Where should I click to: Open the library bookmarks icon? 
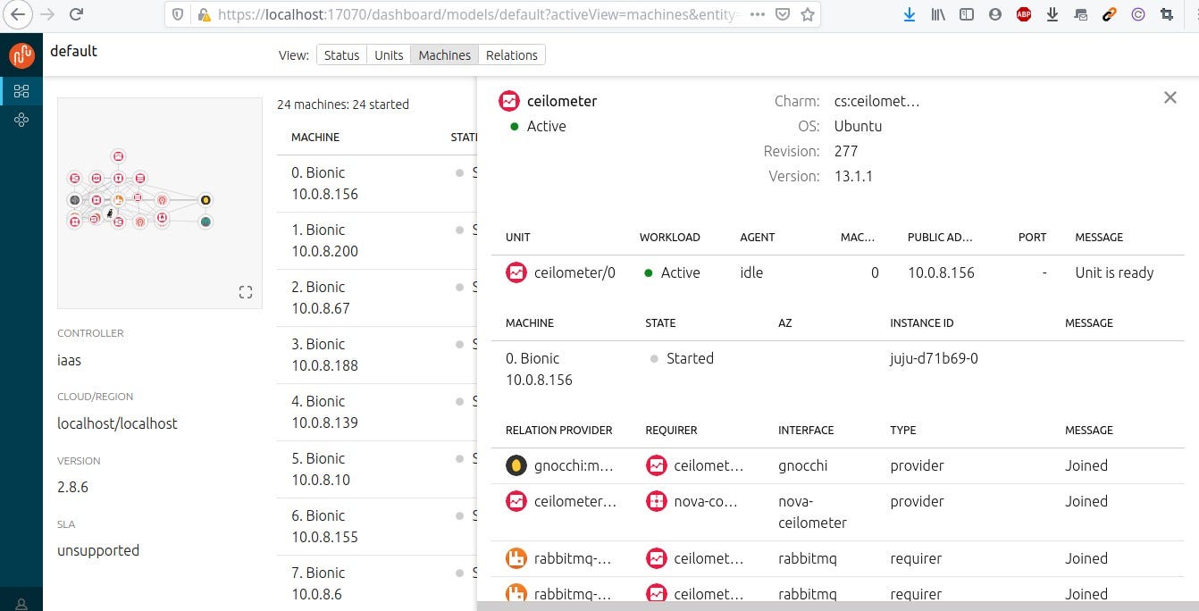(938, 14)
